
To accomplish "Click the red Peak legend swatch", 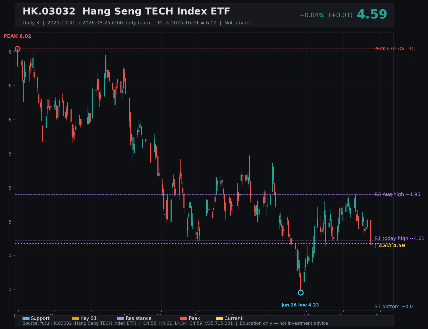I will (x=184, y=318).
